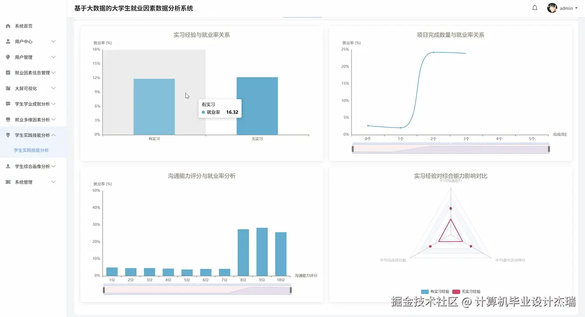
Task: Click the 学生实践技能分析 parent menu icon
Action: pos(8,135)
